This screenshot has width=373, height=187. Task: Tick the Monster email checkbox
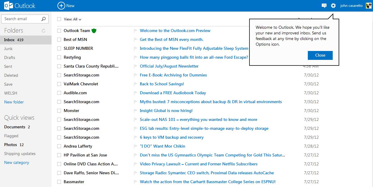point(59,111)
